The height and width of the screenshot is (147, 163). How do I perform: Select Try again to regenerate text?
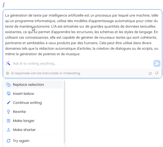pos(33,141)
